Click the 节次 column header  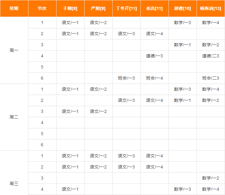click(x=42, y=8)
